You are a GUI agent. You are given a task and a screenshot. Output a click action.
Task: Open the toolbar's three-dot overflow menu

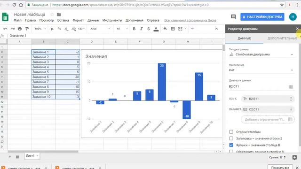coord(192,29)
